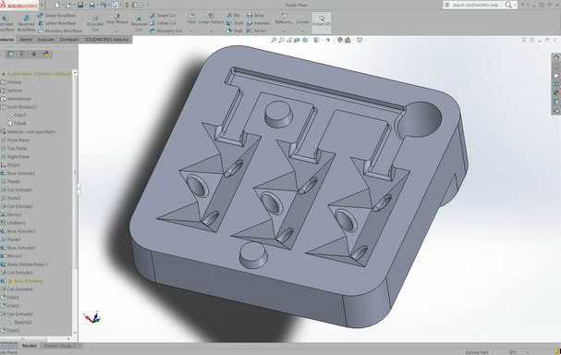This screenshot has height=355, width=561.
Task: Select the LPattern1 feature in tree
Action: coord(13,223)
